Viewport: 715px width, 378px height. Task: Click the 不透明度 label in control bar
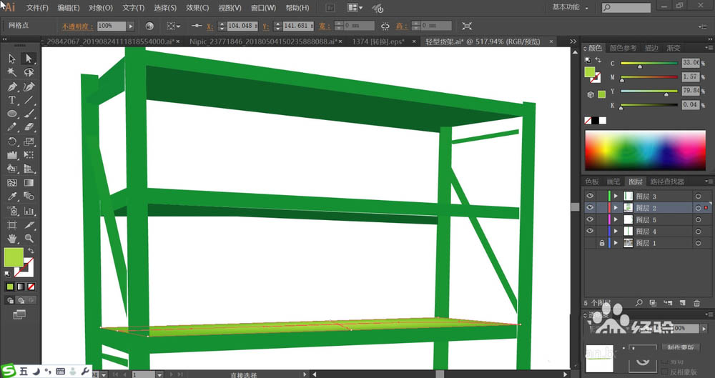click(x=77, y=26)
